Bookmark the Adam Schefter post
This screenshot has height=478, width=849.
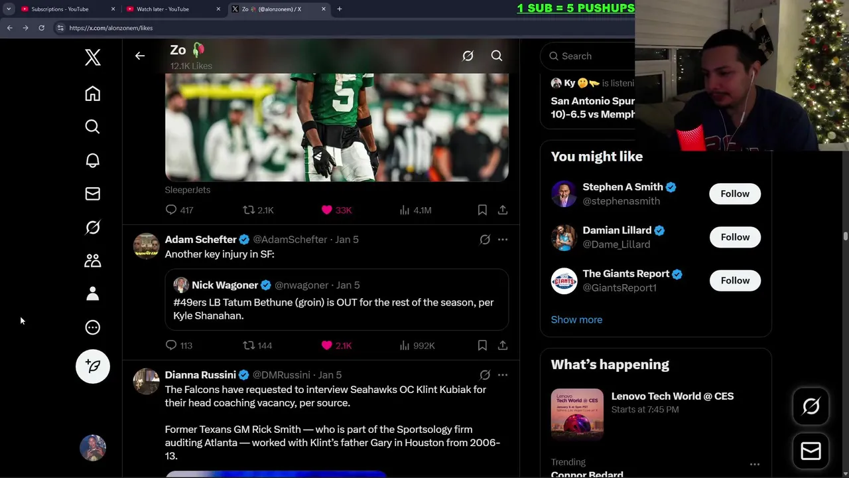click(482, 345)
